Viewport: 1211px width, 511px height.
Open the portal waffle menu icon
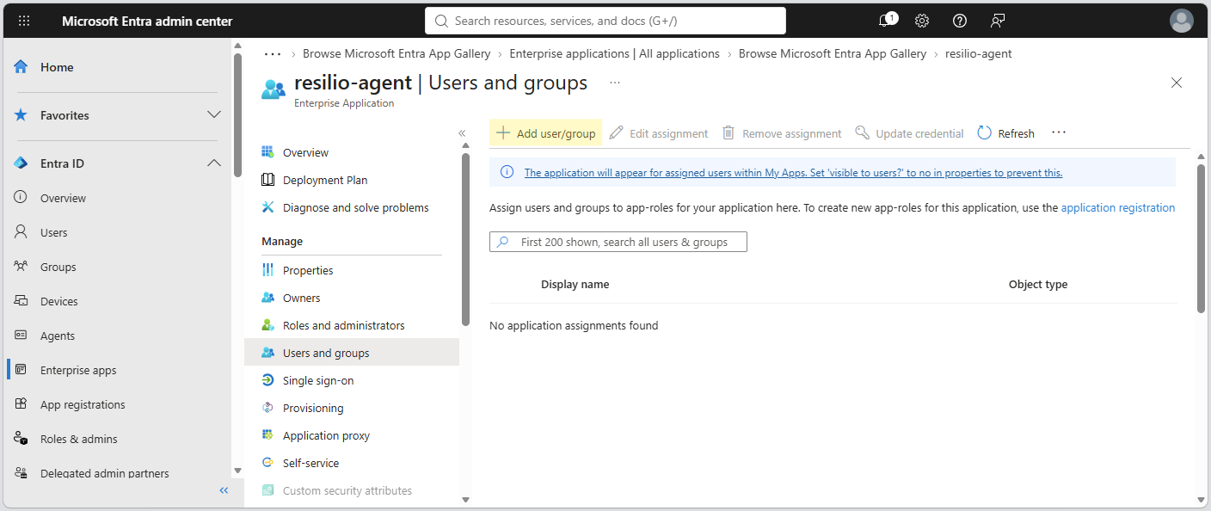click(24, 21)
